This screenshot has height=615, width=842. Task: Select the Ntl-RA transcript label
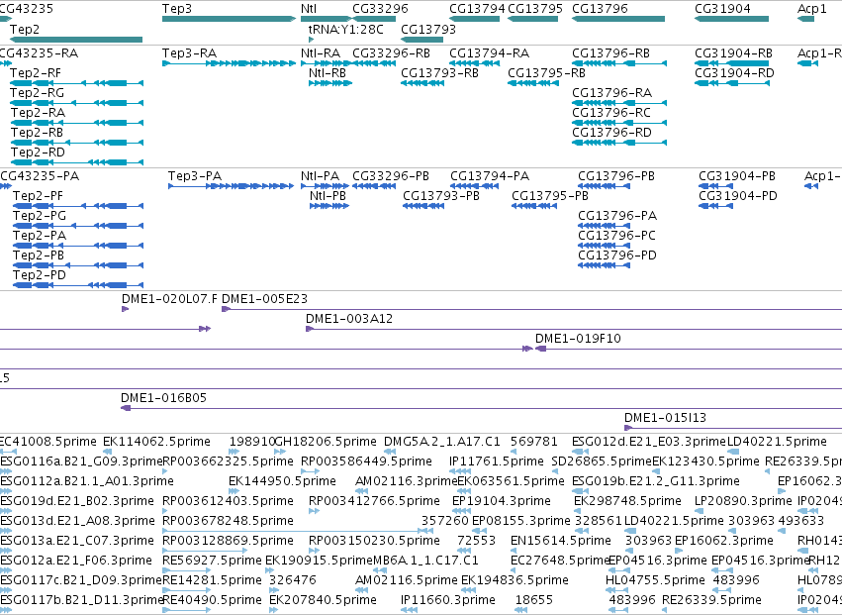(x=320, y=53)
